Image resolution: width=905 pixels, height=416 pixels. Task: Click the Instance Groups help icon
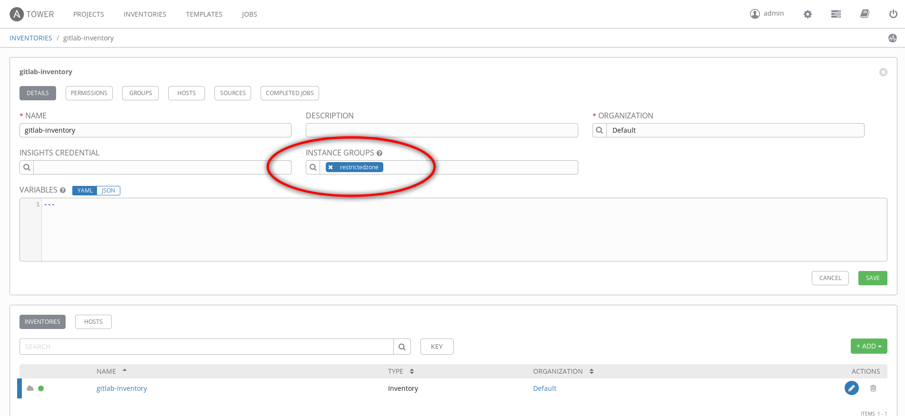coord(380,153)
